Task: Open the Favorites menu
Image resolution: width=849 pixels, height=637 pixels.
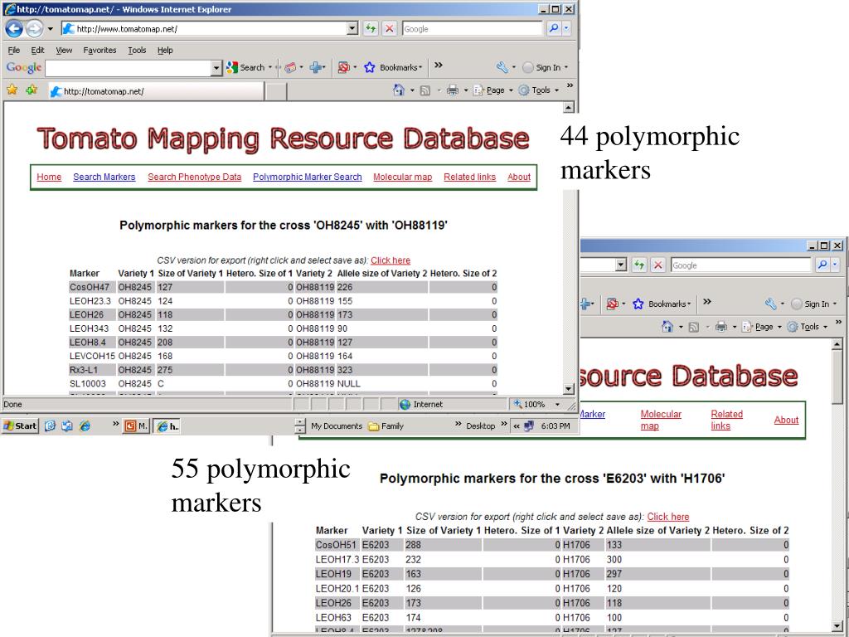Action: (99, 50)
